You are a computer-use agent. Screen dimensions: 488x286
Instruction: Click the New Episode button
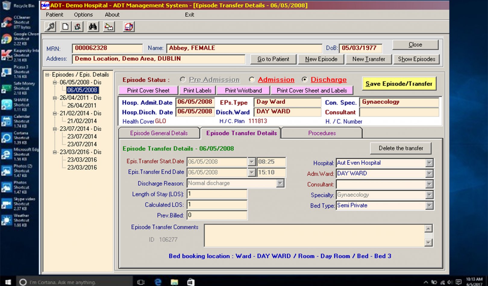321,59
